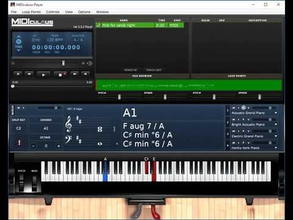Open the Window menu
This screenshot has height=220, width=293.
(103, 12)
